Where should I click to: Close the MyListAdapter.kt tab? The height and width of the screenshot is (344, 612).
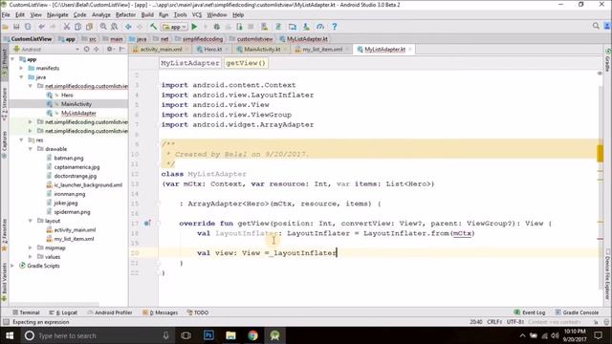click(410, 50)
